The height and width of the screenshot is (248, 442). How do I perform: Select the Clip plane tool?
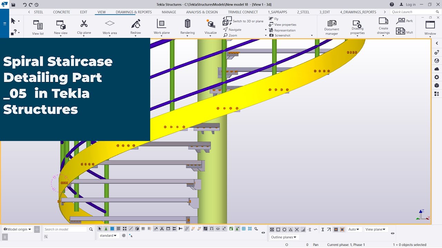click(x=84, y=27)
